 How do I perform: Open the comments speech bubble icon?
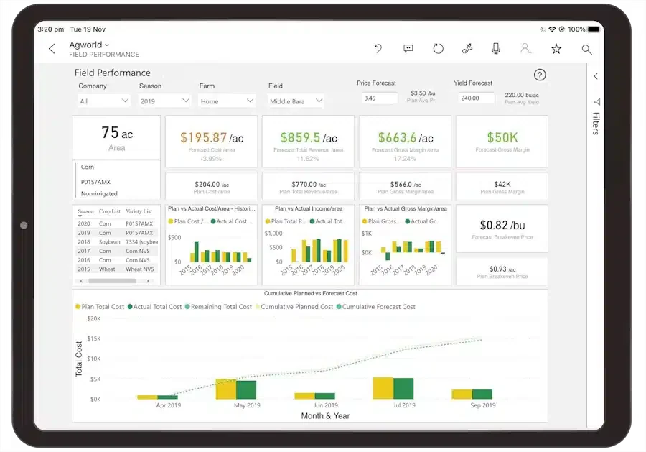point(408,49)
